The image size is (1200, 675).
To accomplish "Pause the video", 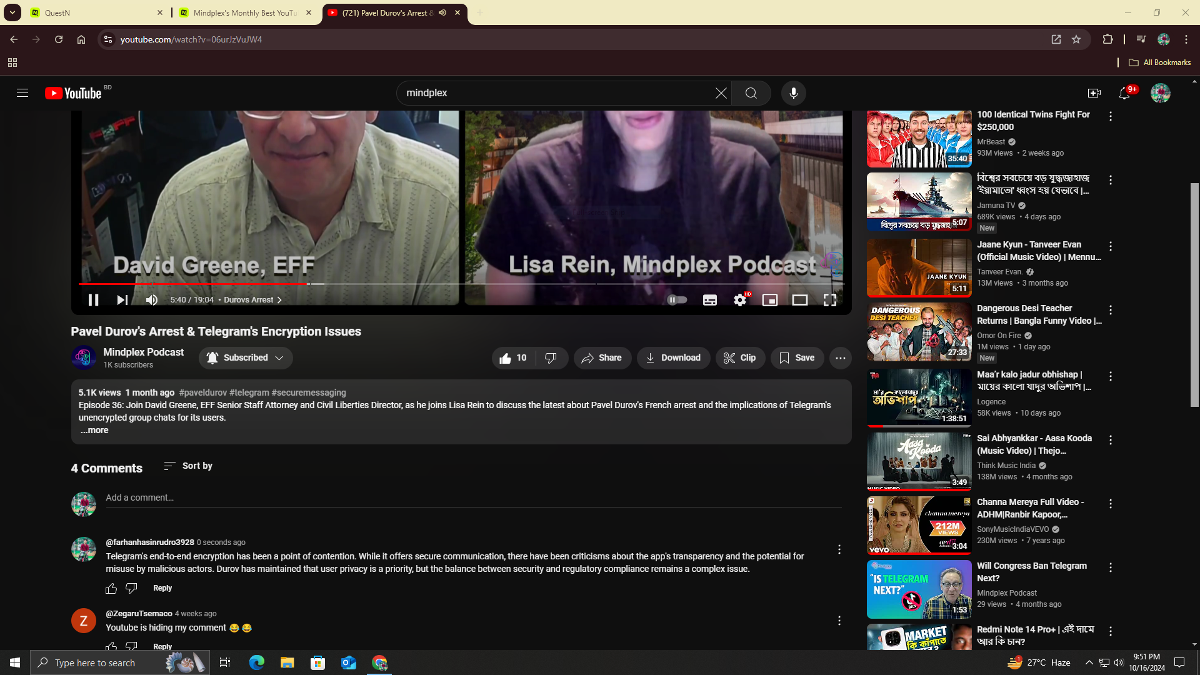I will point(93,300).
